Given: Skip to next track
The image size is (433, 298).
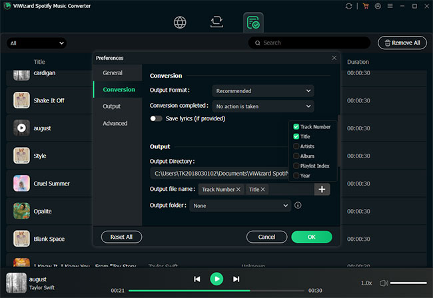Looking at the screenshot, I should tap(236, 279).
